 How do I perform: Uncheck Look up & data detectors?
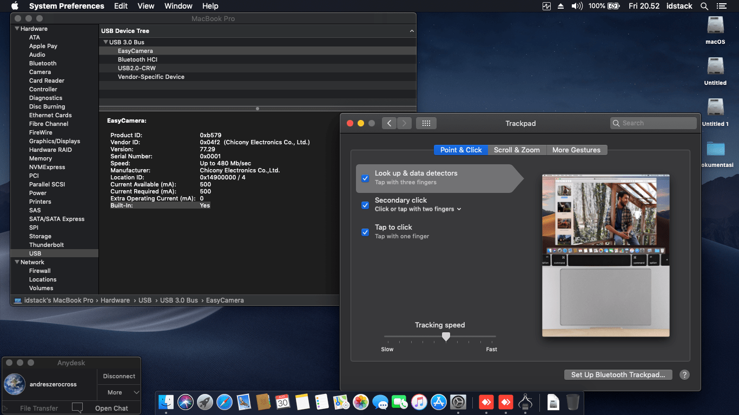(365, 178)
